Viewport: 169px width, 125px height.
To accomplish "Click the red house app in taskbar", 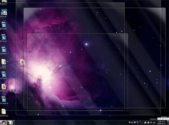I will click(x=4, y=123).
